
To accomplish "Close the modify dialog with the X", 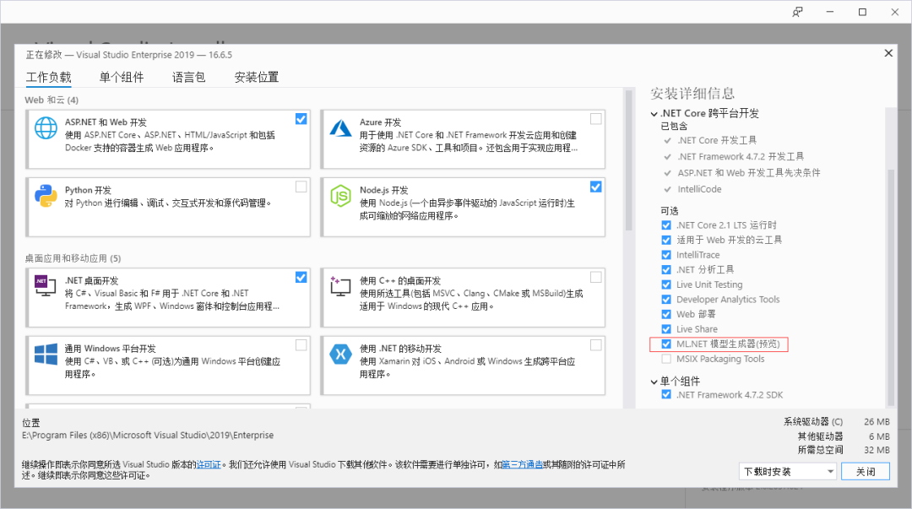I will coord(888,53).
